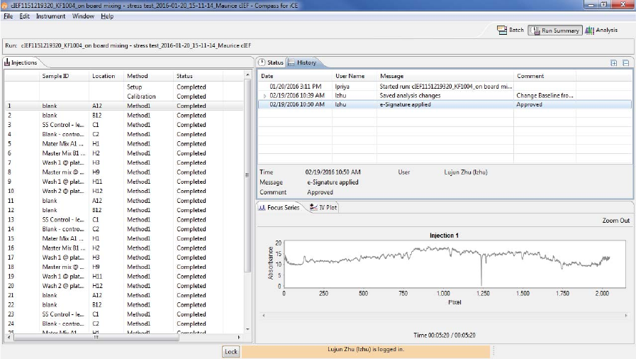
Task: Open the File menu
Action: click(x=9, y=16)
